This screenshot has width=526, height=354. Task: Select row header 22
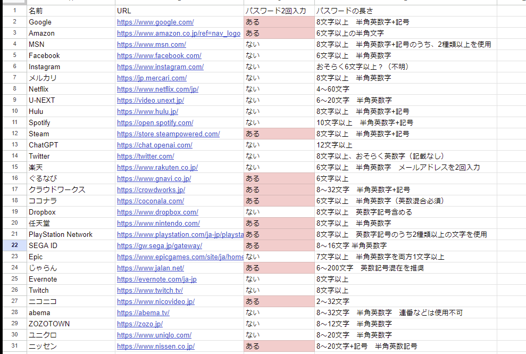tap(14, 245)
